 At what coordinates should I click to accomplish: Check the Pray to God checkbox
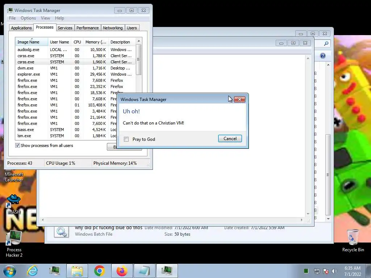coord(126,139)
